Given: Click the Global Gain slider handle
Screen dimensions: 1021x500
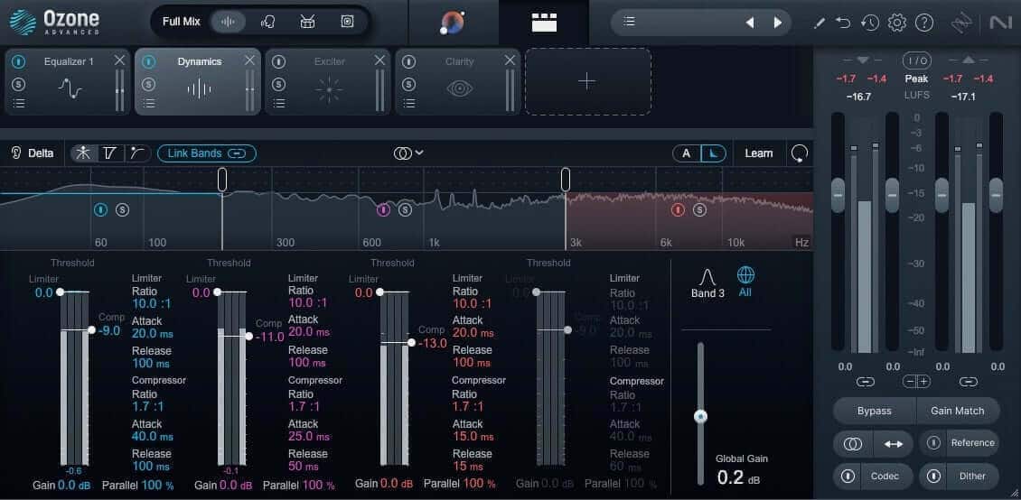Looking at the screenshot, I should [x=700, y=417].
